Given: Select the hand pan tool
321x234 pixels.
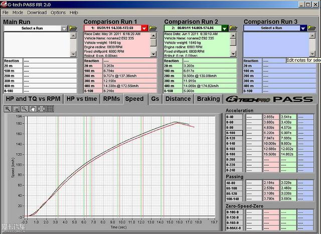Looking at the screenshot, I should point(33,108).
